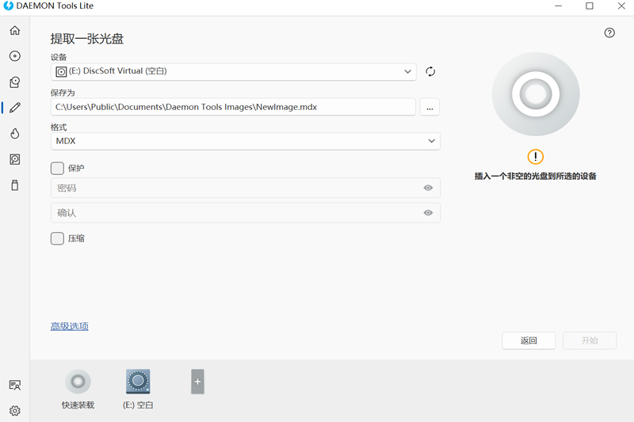Open the Burn flame sidebar icon
This screenshot has width=634, height=422.
[x=15, y=134]
